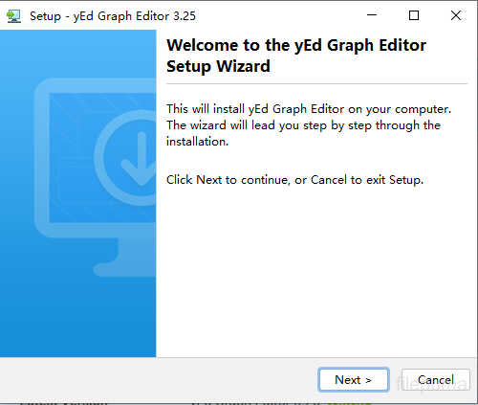
Task: Minimize the yEd setup window
Action: coord(372,15)
